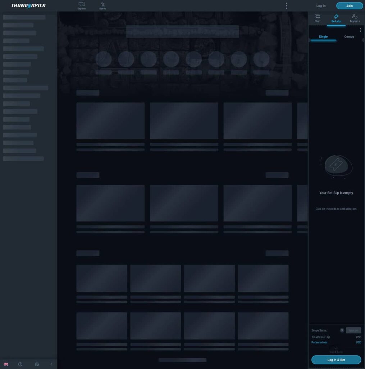Screen dimensions: 365x369
Task: Open the Esports section in the header
Action: 82,6
